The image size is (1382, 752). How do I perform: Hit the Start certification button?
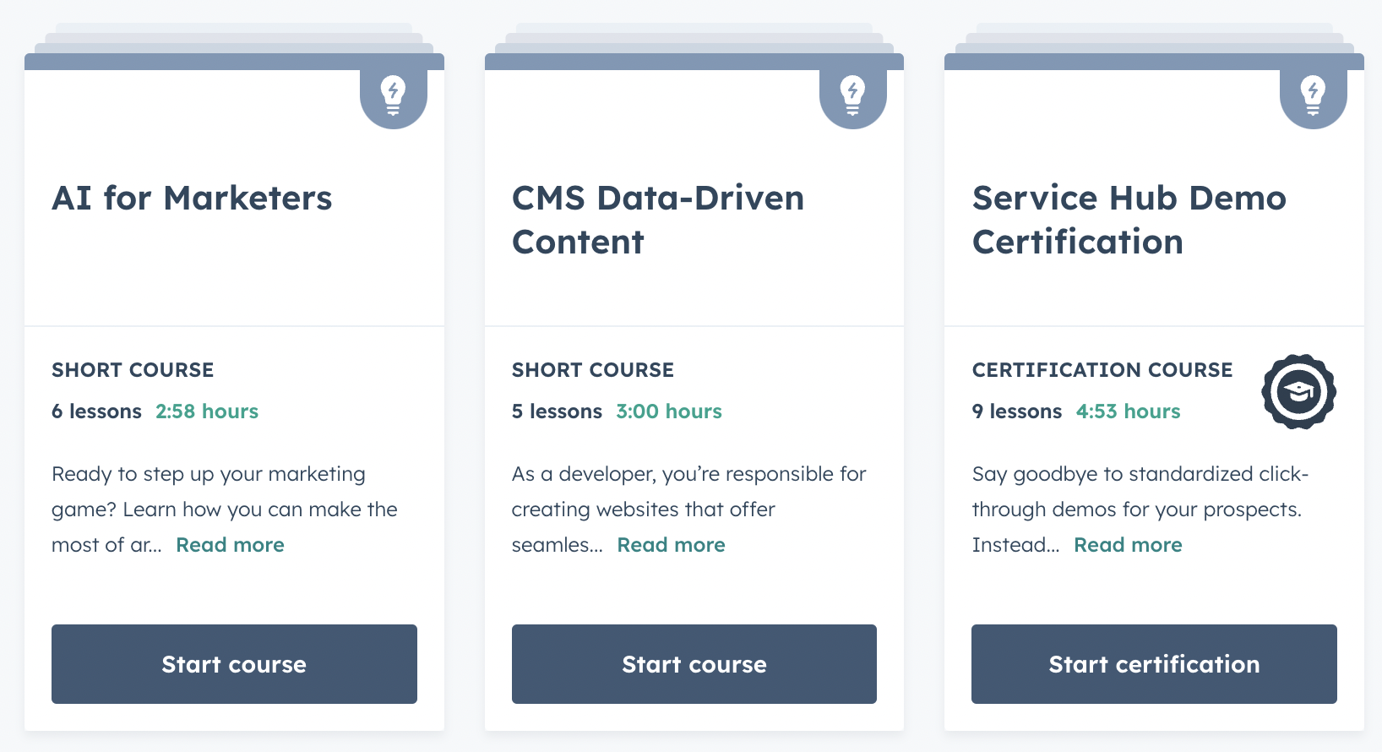(1154, 664)
